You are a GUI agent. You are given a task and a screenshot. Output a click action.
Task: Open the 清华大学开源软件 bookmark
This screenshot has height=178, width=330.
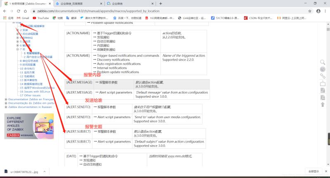pyautogui.click(x=94, y=18)
